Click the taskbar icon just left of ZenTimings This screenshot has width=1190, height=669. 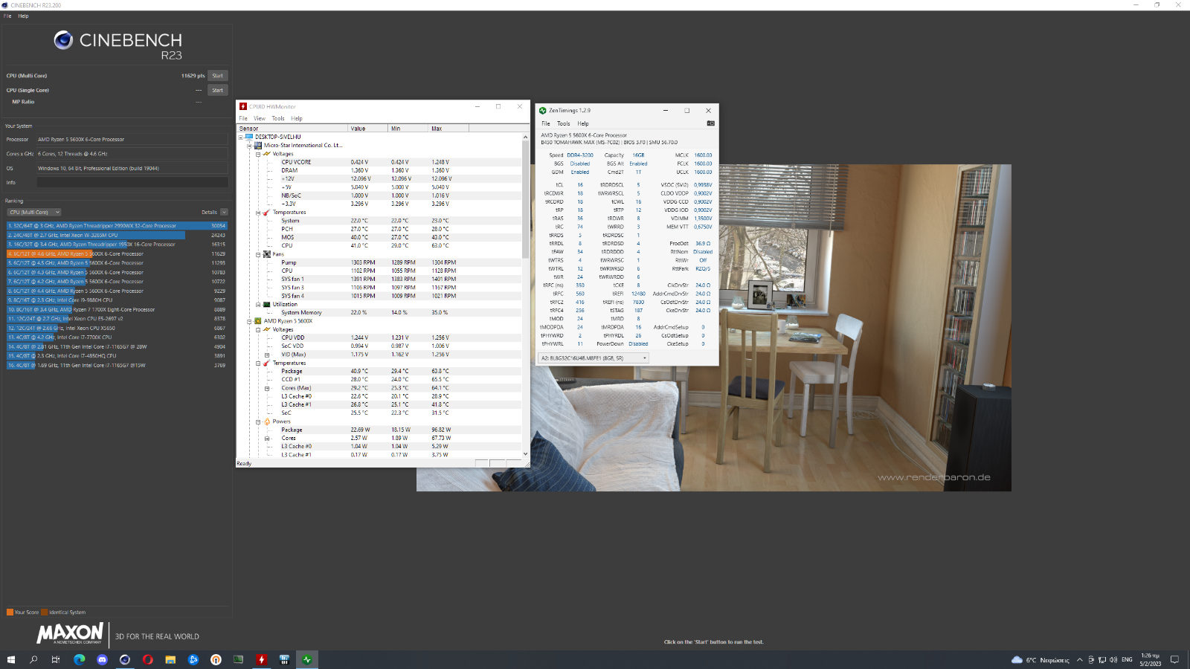[283, 659]
